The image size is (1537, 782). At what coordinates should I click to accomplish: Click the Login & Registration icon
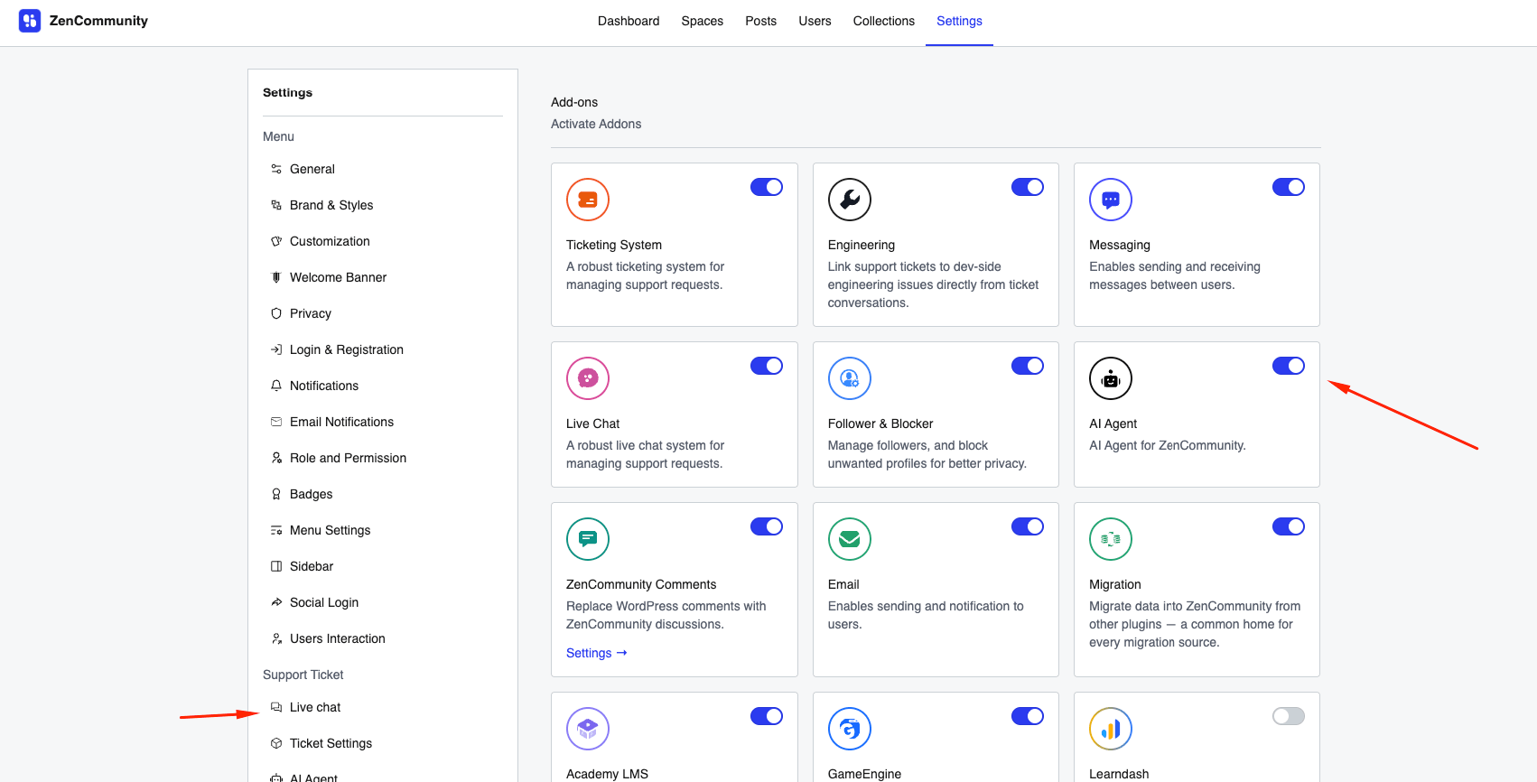pyautogui.click(x=276, y=349)
